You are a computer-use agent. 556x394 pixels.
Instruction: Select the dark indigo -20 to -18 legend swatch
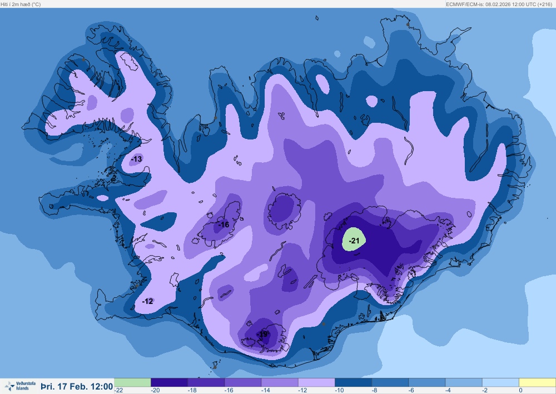click(169, 382)
